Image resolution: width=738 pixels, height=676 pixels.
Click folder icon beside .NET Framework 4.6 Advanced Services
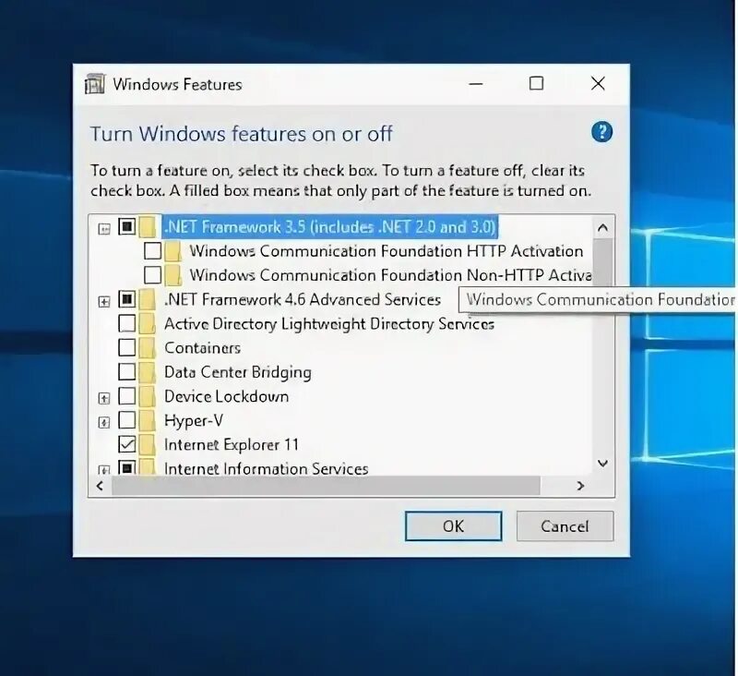coord(148,299)
